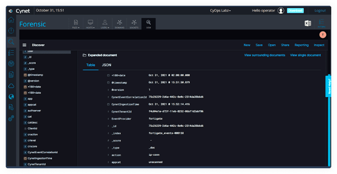This screenshot has height=174, width=337.
Task: Click the CynetIngestionTime type icon in field list
Action: coord(25,158)
